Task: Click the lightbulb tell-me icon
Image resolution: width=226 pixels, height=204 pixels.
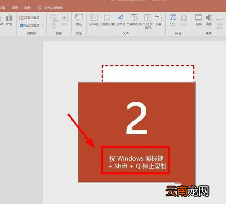Action: tap(39, 8)
